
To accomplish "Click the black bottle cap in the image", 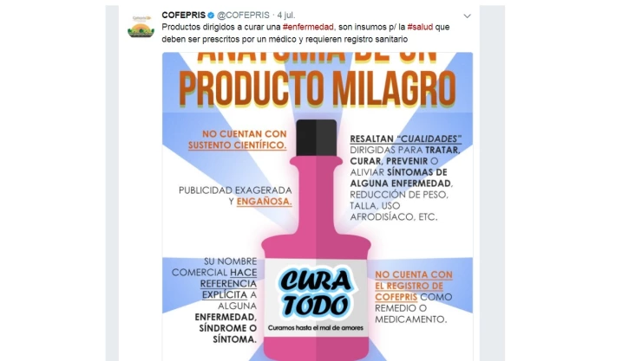I will click(x=317, y=138).
